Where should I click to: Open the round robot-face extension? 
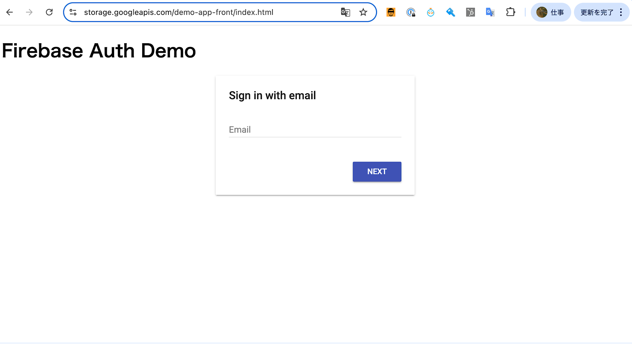coord(430,12)
